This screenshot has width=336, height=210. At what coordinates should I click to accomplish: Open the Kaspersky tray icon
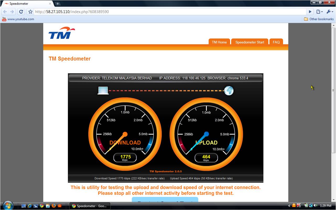click(299, 206)
